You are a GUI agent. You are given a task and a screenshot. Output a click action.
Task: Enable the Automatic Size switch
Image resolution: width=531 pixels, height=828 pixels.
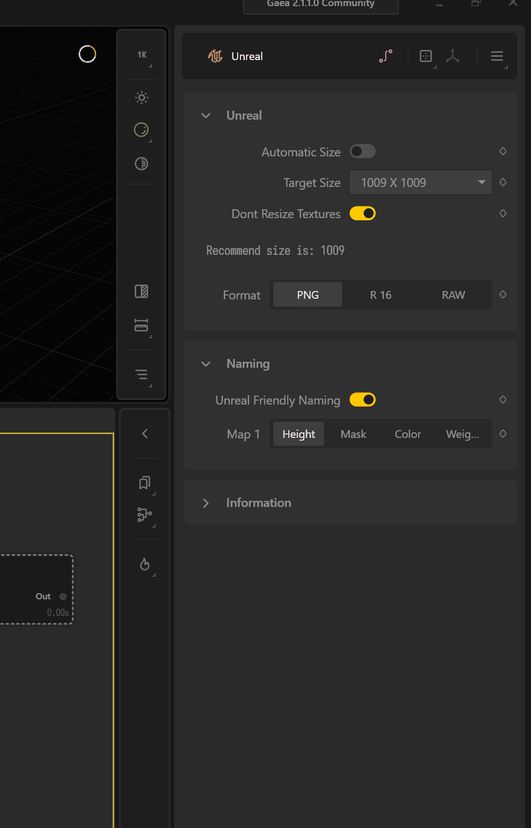pyautogui.click(x=362, y=151)
